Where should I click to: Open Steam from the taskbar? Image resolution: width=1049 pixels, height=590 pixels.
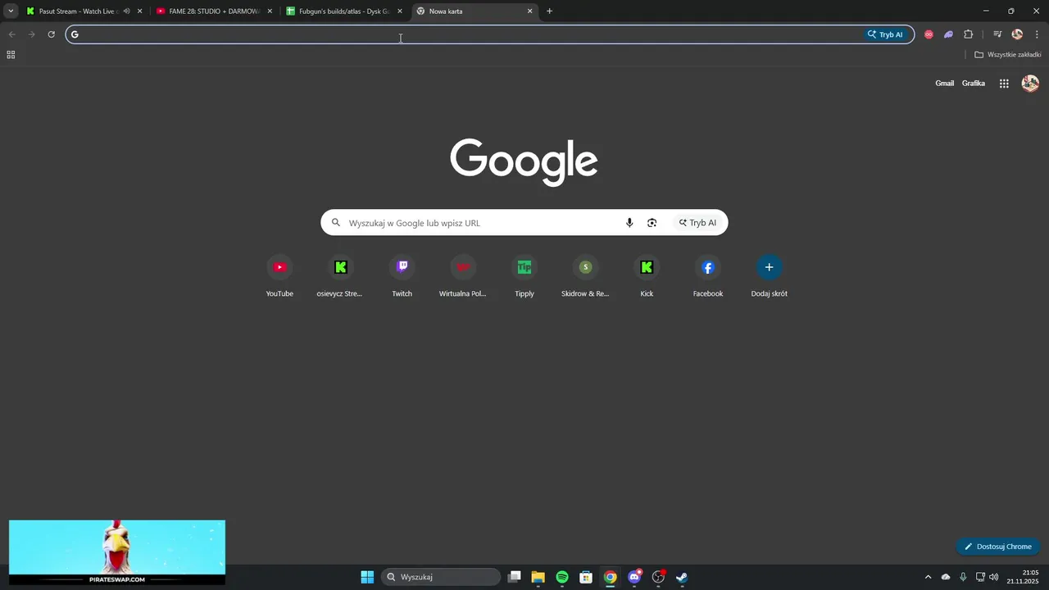tap(682, 577)
